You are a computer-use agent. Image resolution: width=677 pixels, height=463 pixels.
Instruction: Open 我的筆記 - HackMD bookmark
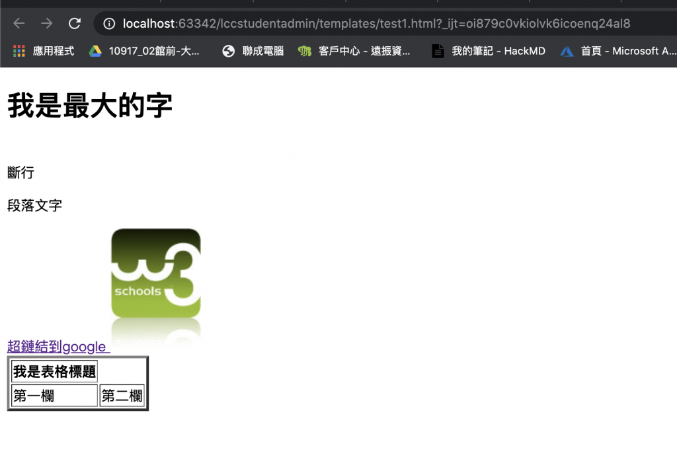coord(498,51)
